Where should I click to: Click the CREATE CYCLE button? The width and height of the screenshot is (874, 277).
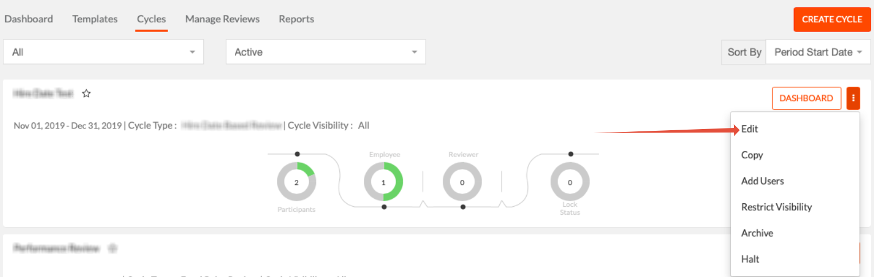(832, 19)
